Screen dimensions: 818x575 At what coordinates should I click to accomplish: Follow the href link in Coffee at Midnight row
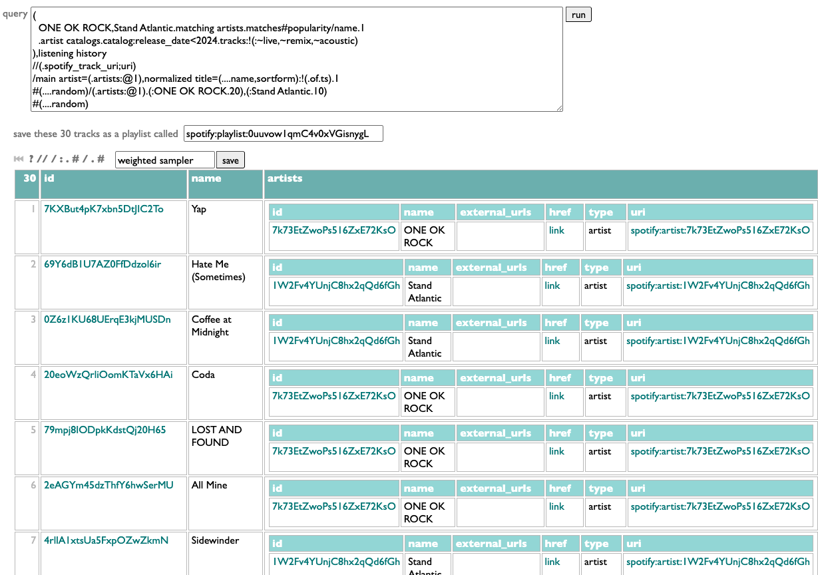coord(552,341)
